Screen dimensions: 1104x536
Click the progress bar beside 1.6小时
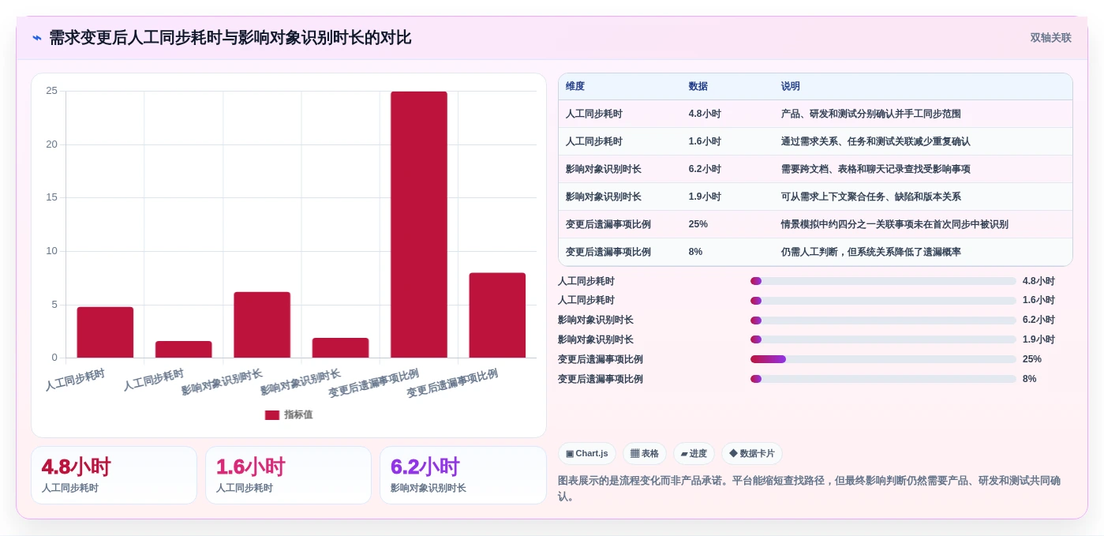[883, 301]
